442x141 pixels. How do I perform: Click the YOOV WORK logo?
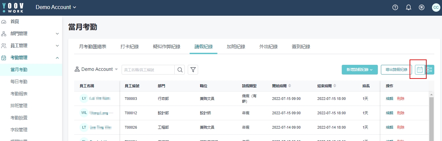(x=13, y=7)
